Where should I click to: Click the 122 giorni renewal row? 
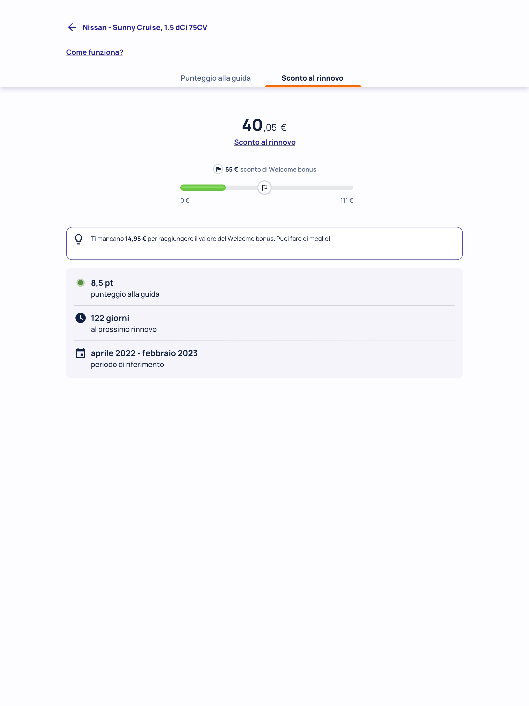point(264,323)
